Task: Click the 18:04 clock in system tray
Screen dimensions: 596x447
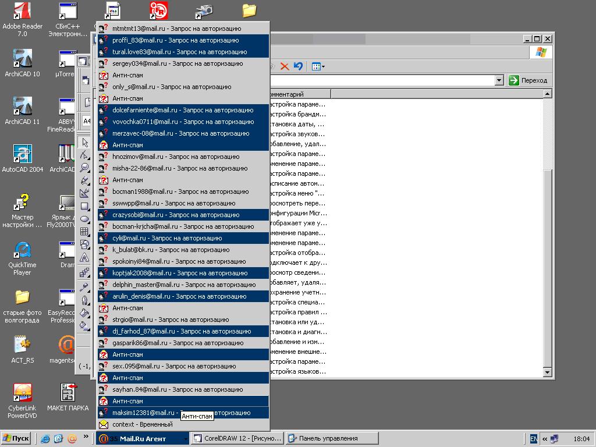Action: (581, 439)
